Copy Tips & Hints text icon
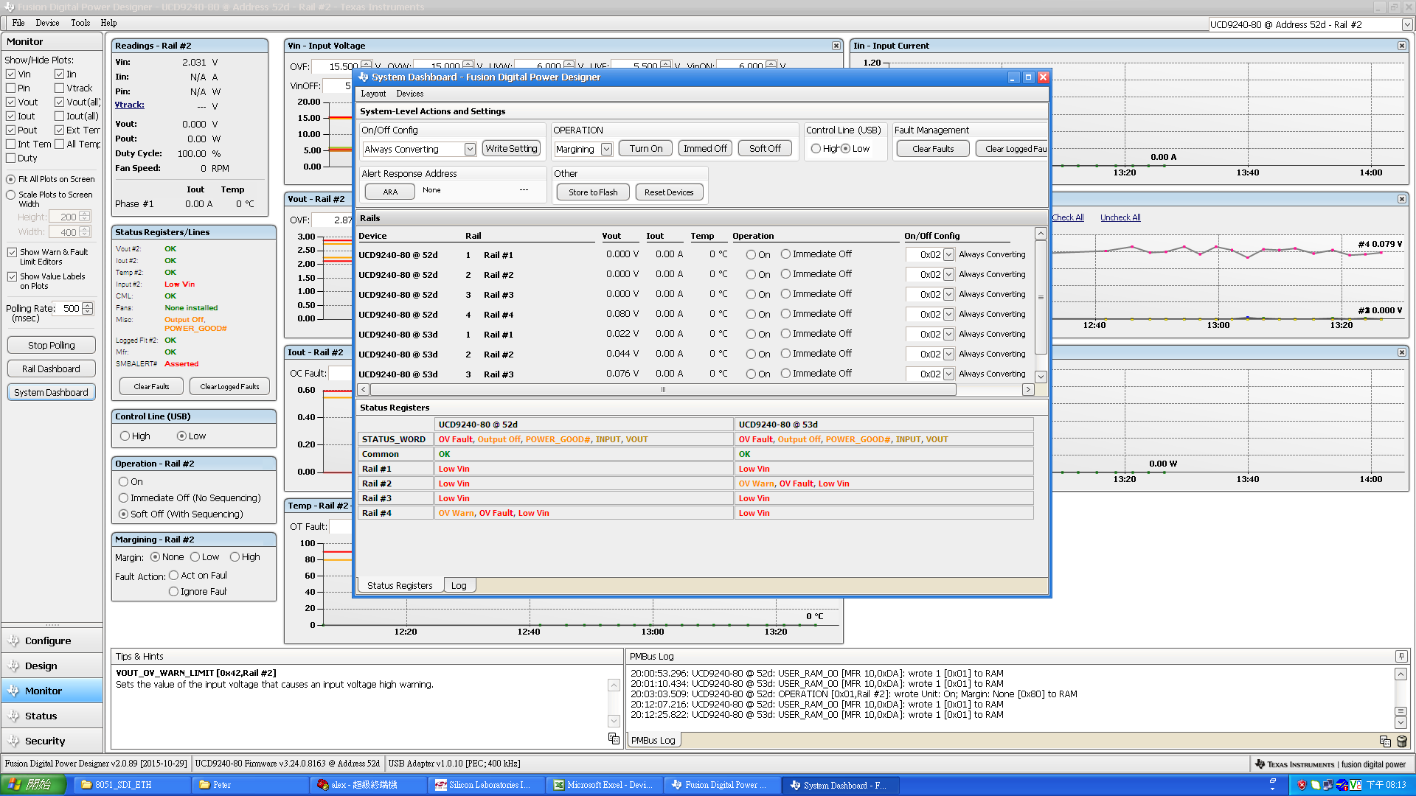The image size is (1416, 796). click(x=614, y=738)
